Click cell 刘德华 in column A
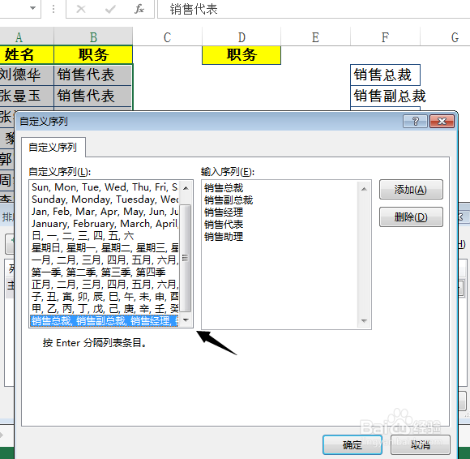Screen dimensions: 470x459 click(27, 75)
